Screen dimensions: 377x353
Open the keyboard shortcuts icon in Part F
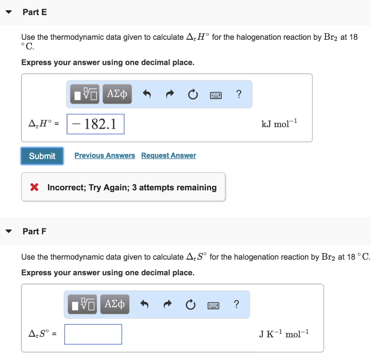(x=213, y=305)
